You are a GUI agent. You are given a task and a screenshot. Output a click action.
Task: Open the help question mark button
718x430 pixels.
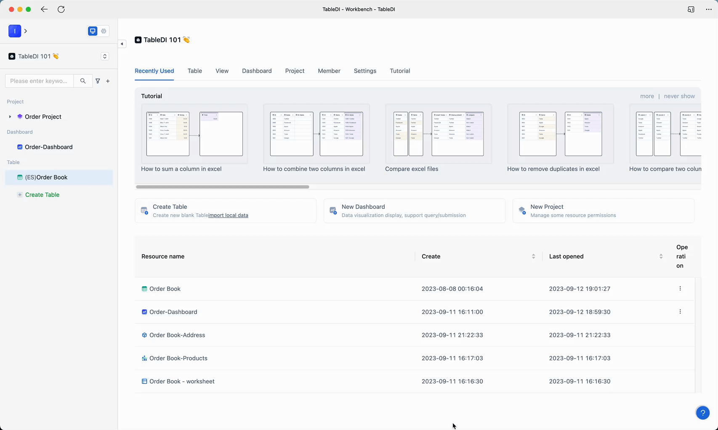(x=703, y=413)
